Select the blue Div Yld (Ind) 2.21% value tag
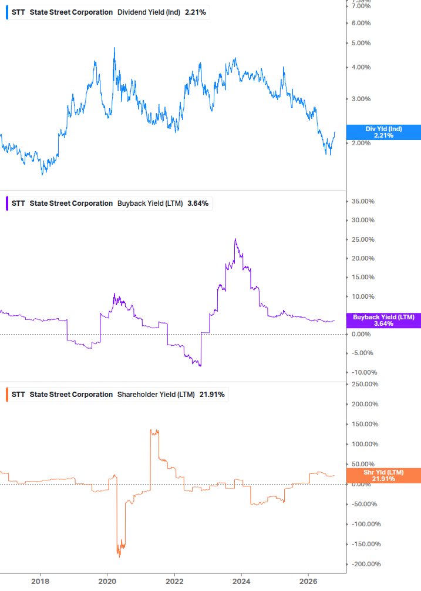421x591 pixels. point(383,132)
